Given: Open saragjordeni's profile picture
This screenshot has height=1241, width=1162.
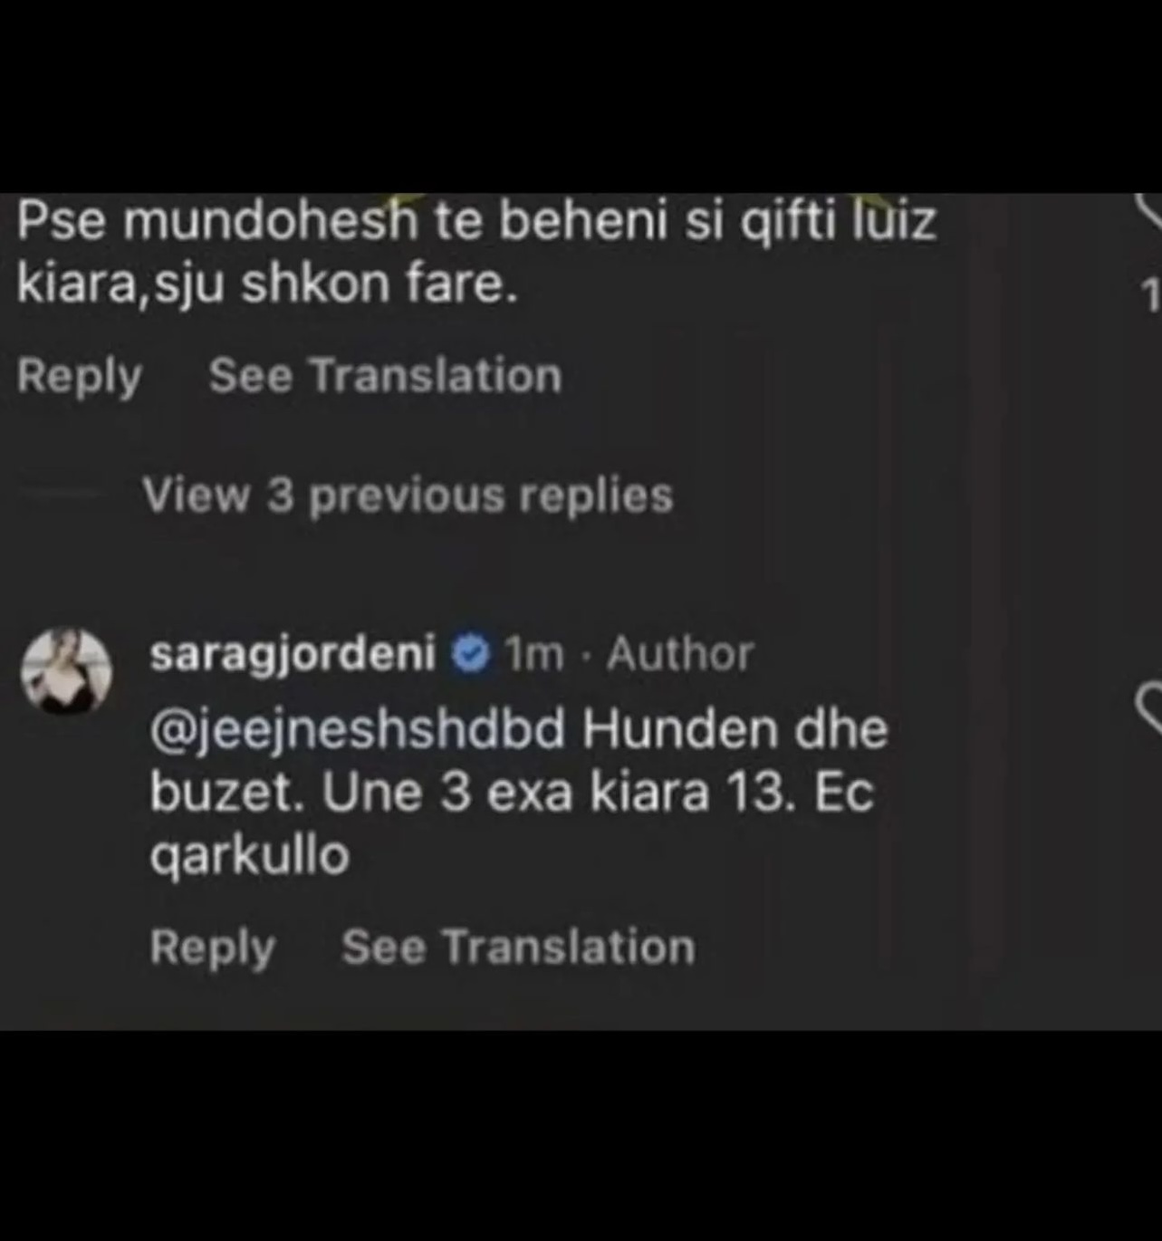Looking at the screenshot, I should (x=66, y=670).
